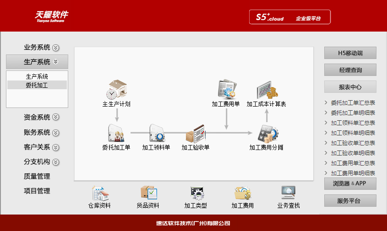Open the 主生产计划 icon
This screenshot has height=231, width=387.
coord(116,90)
